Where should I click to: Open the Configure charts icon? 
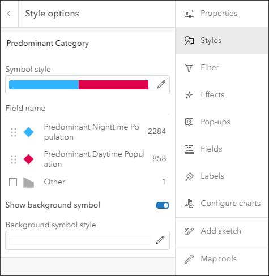(189, 204)
